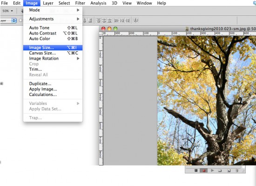Stop recording in the Actions panel

pyautogui.click(x=196, y=171)
